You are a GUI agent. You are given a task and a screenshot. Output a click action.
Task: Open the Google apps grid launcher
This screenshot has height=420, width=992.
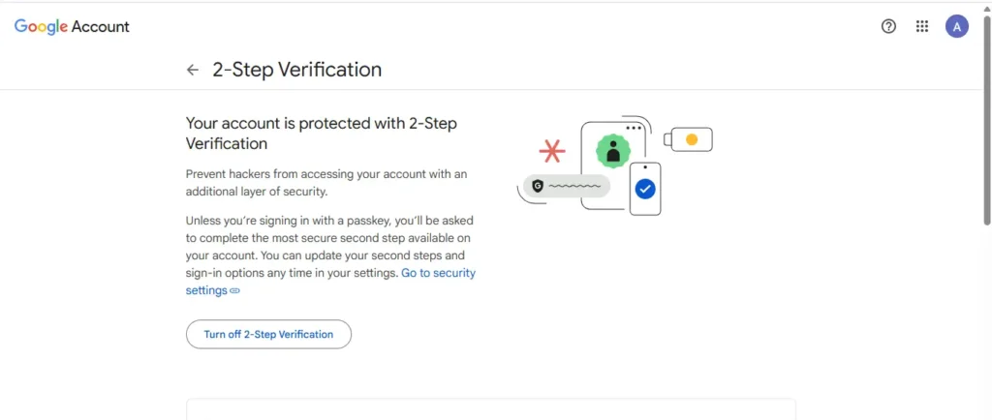[922, 27]
